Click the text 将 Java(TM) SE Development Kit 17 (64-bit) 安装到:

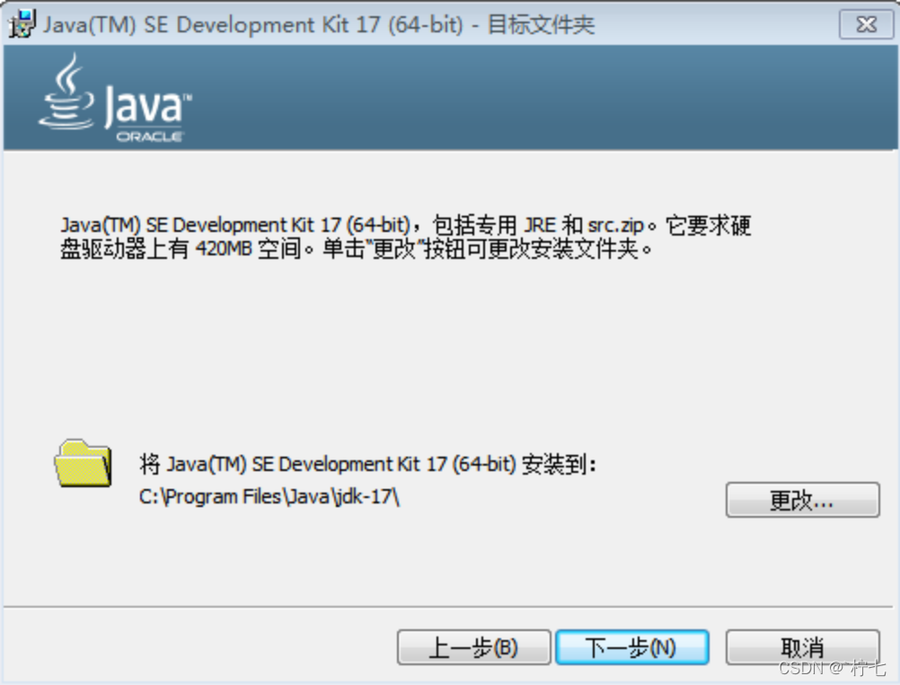pyautogui.click(x=368, y=464)
